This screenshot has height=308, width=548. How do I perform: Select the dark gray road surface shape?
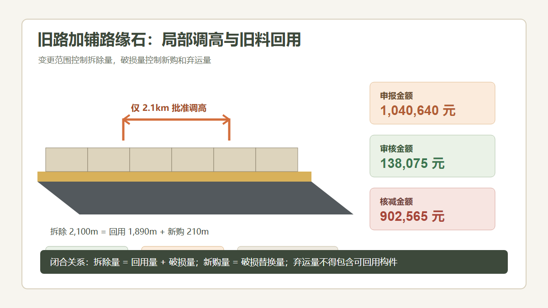(x=195, y=198)
